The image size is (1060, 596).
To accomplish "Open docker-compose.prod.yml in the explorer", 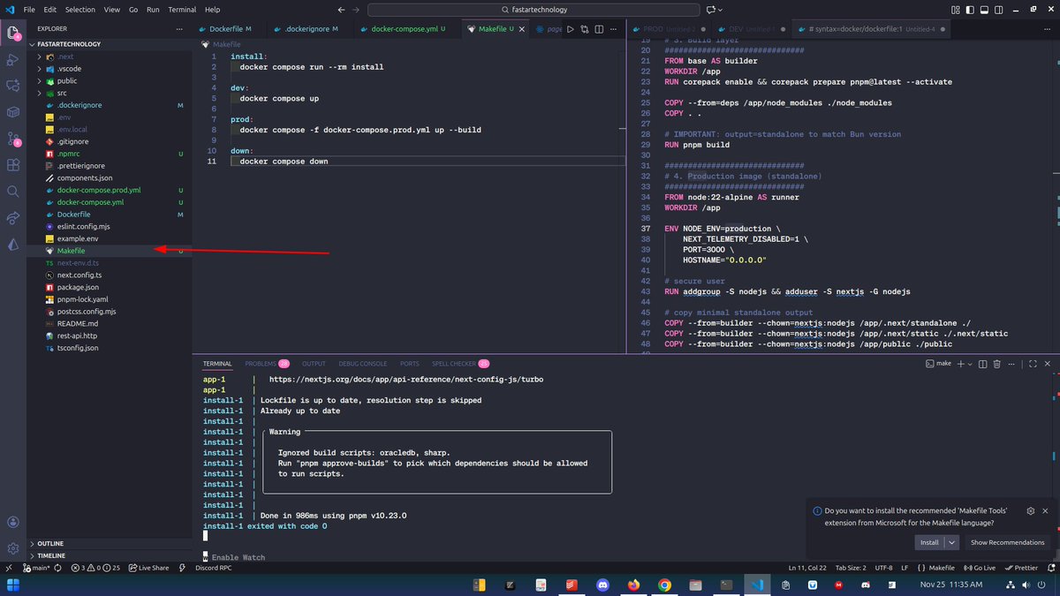I will (99, 190).
